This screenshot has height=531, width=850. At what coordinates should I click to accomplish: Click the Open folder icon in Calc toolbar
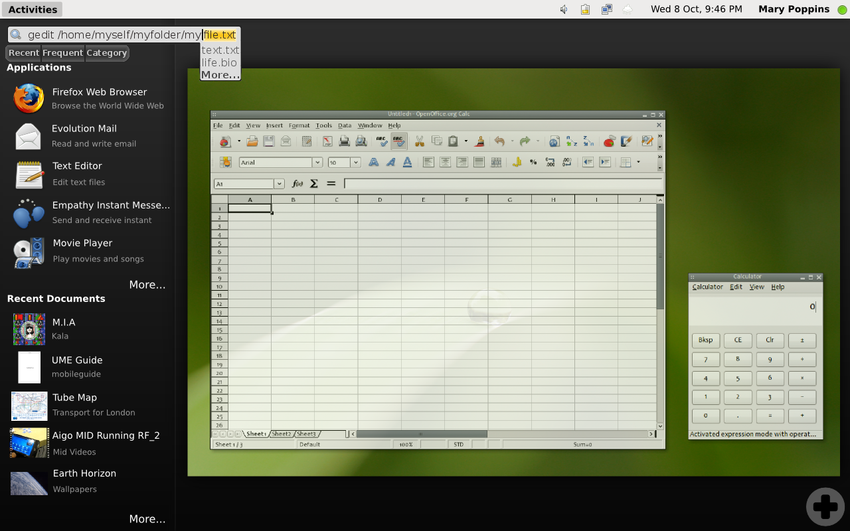pyautogui.click(x=252, y=141)
